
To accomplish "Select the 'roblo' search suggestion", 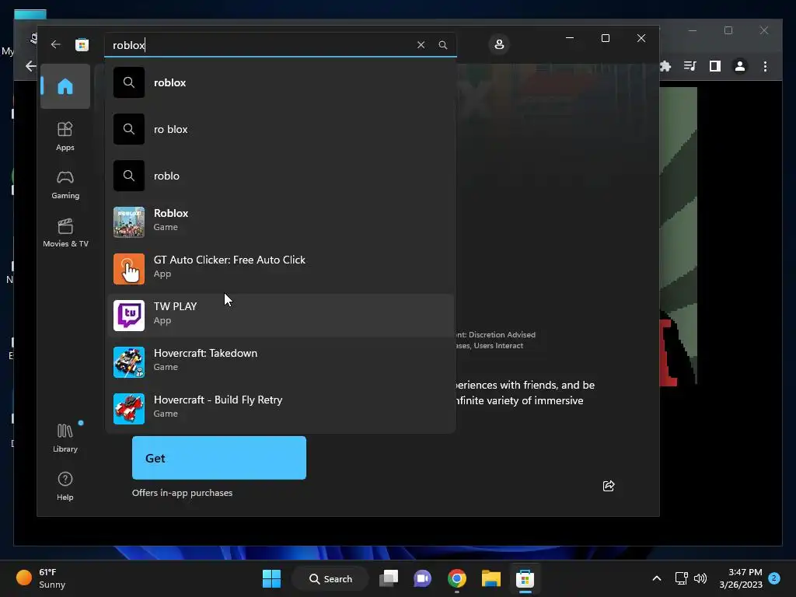I will pyautogui.click(x=280, y=176).
